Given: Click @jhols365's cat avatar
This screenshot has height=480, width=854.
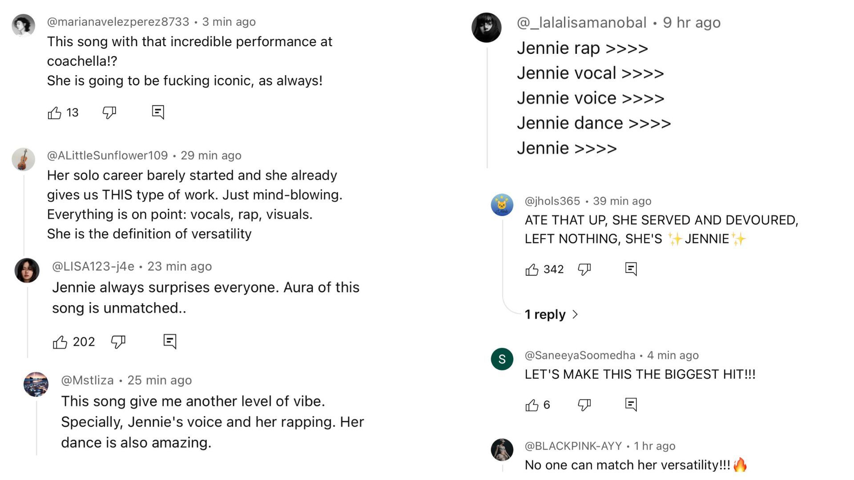Looking at the screenshot, I should [x=502, y=205].
